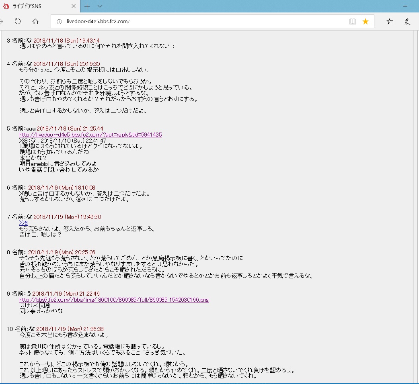Screen dimensions: 419x384
Task: Click the line そもそも先週もう荒らさない
Action: coord(131,258)
